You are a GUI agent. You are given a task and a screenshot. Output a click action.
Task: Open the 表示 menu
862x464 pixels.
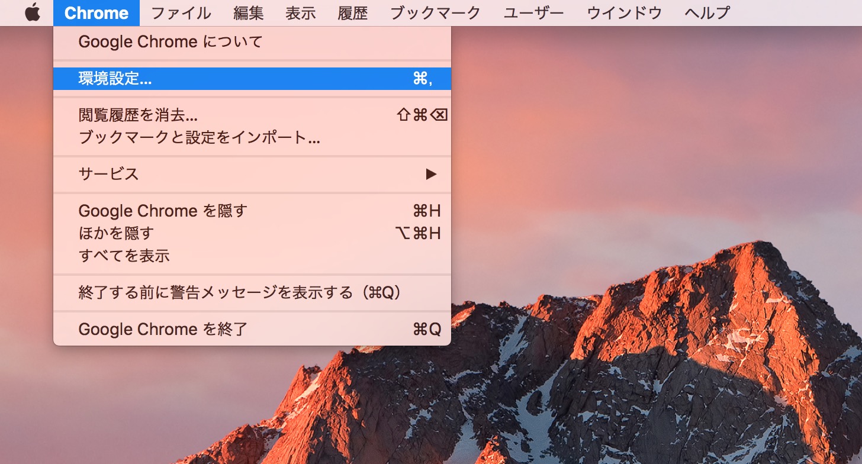(301, 12)
